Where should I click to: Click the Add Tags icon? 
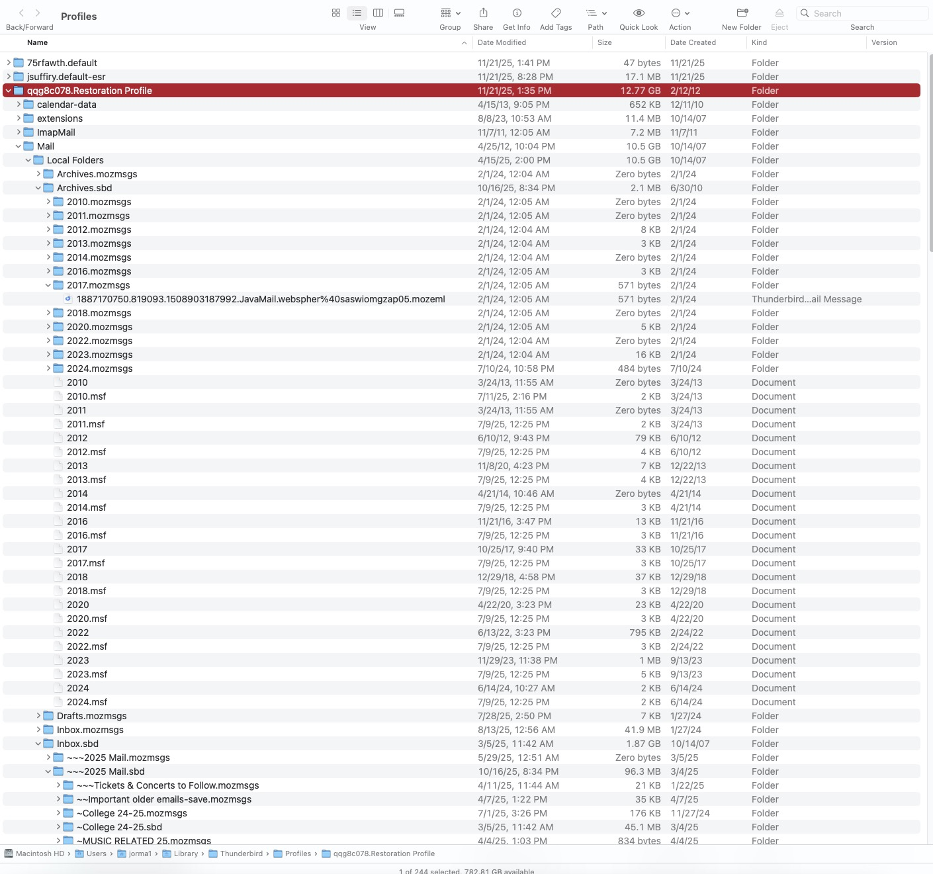click(x=556, y=13)
